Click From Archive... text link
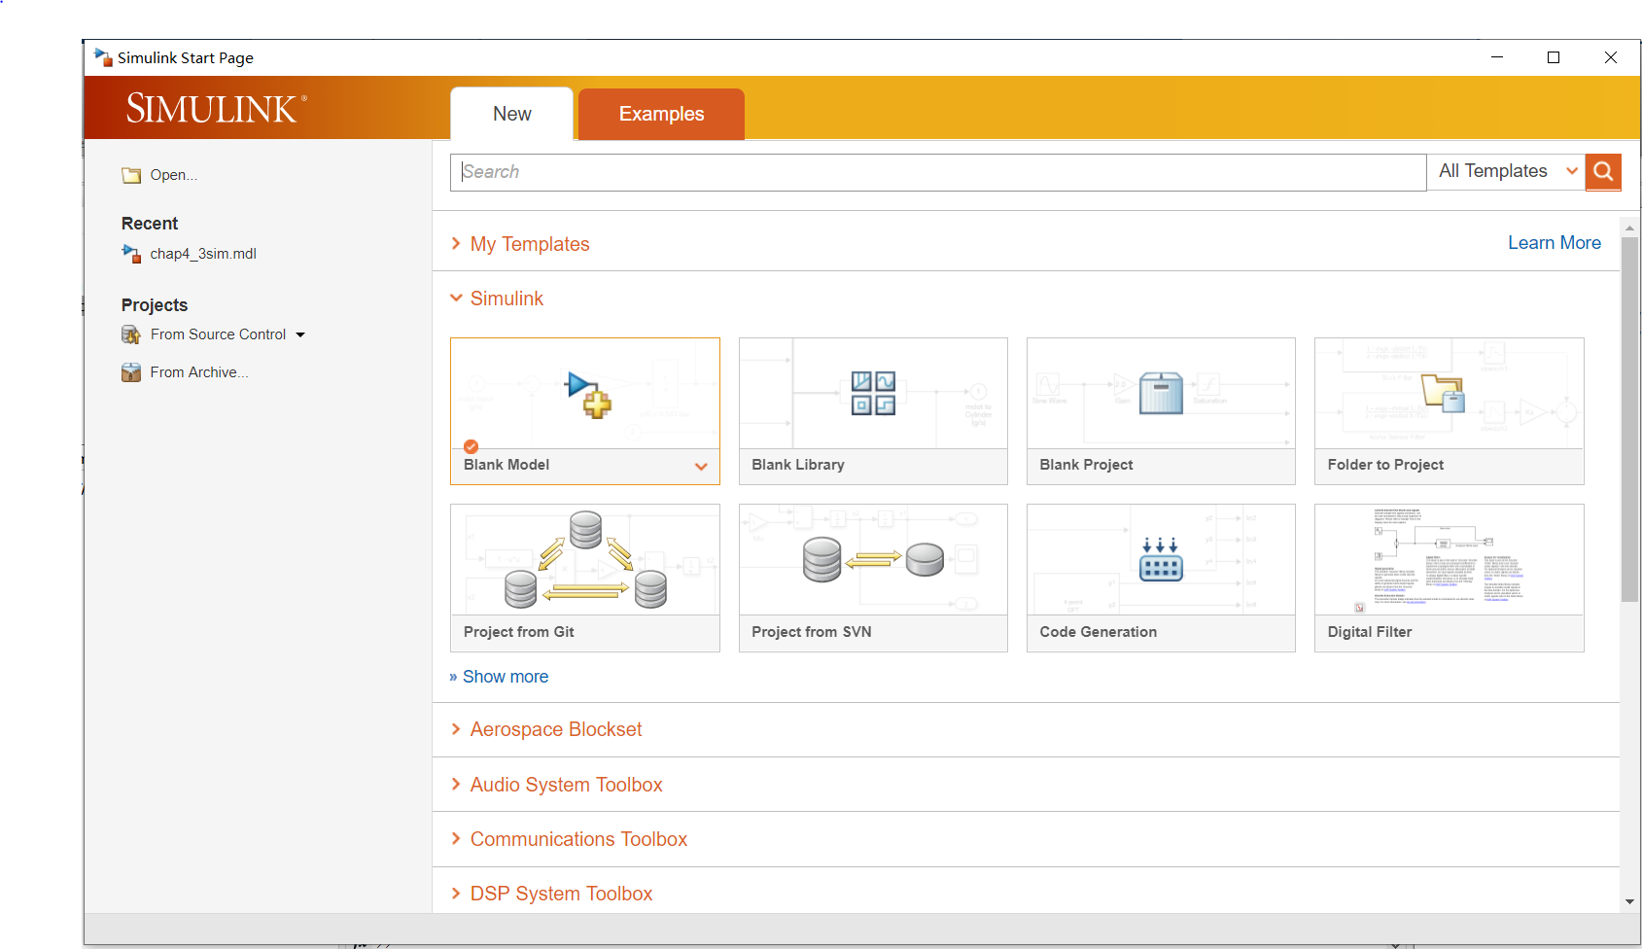1642x949 pixels. click(199, 372)
